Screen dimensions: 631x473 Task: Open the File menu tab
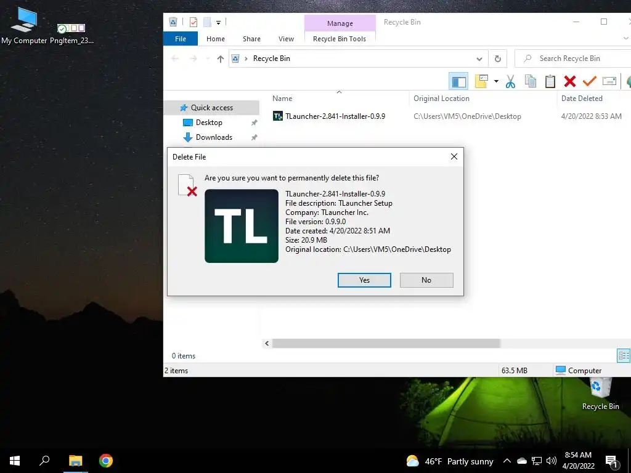pyautogui.click(x=181, y=39)
